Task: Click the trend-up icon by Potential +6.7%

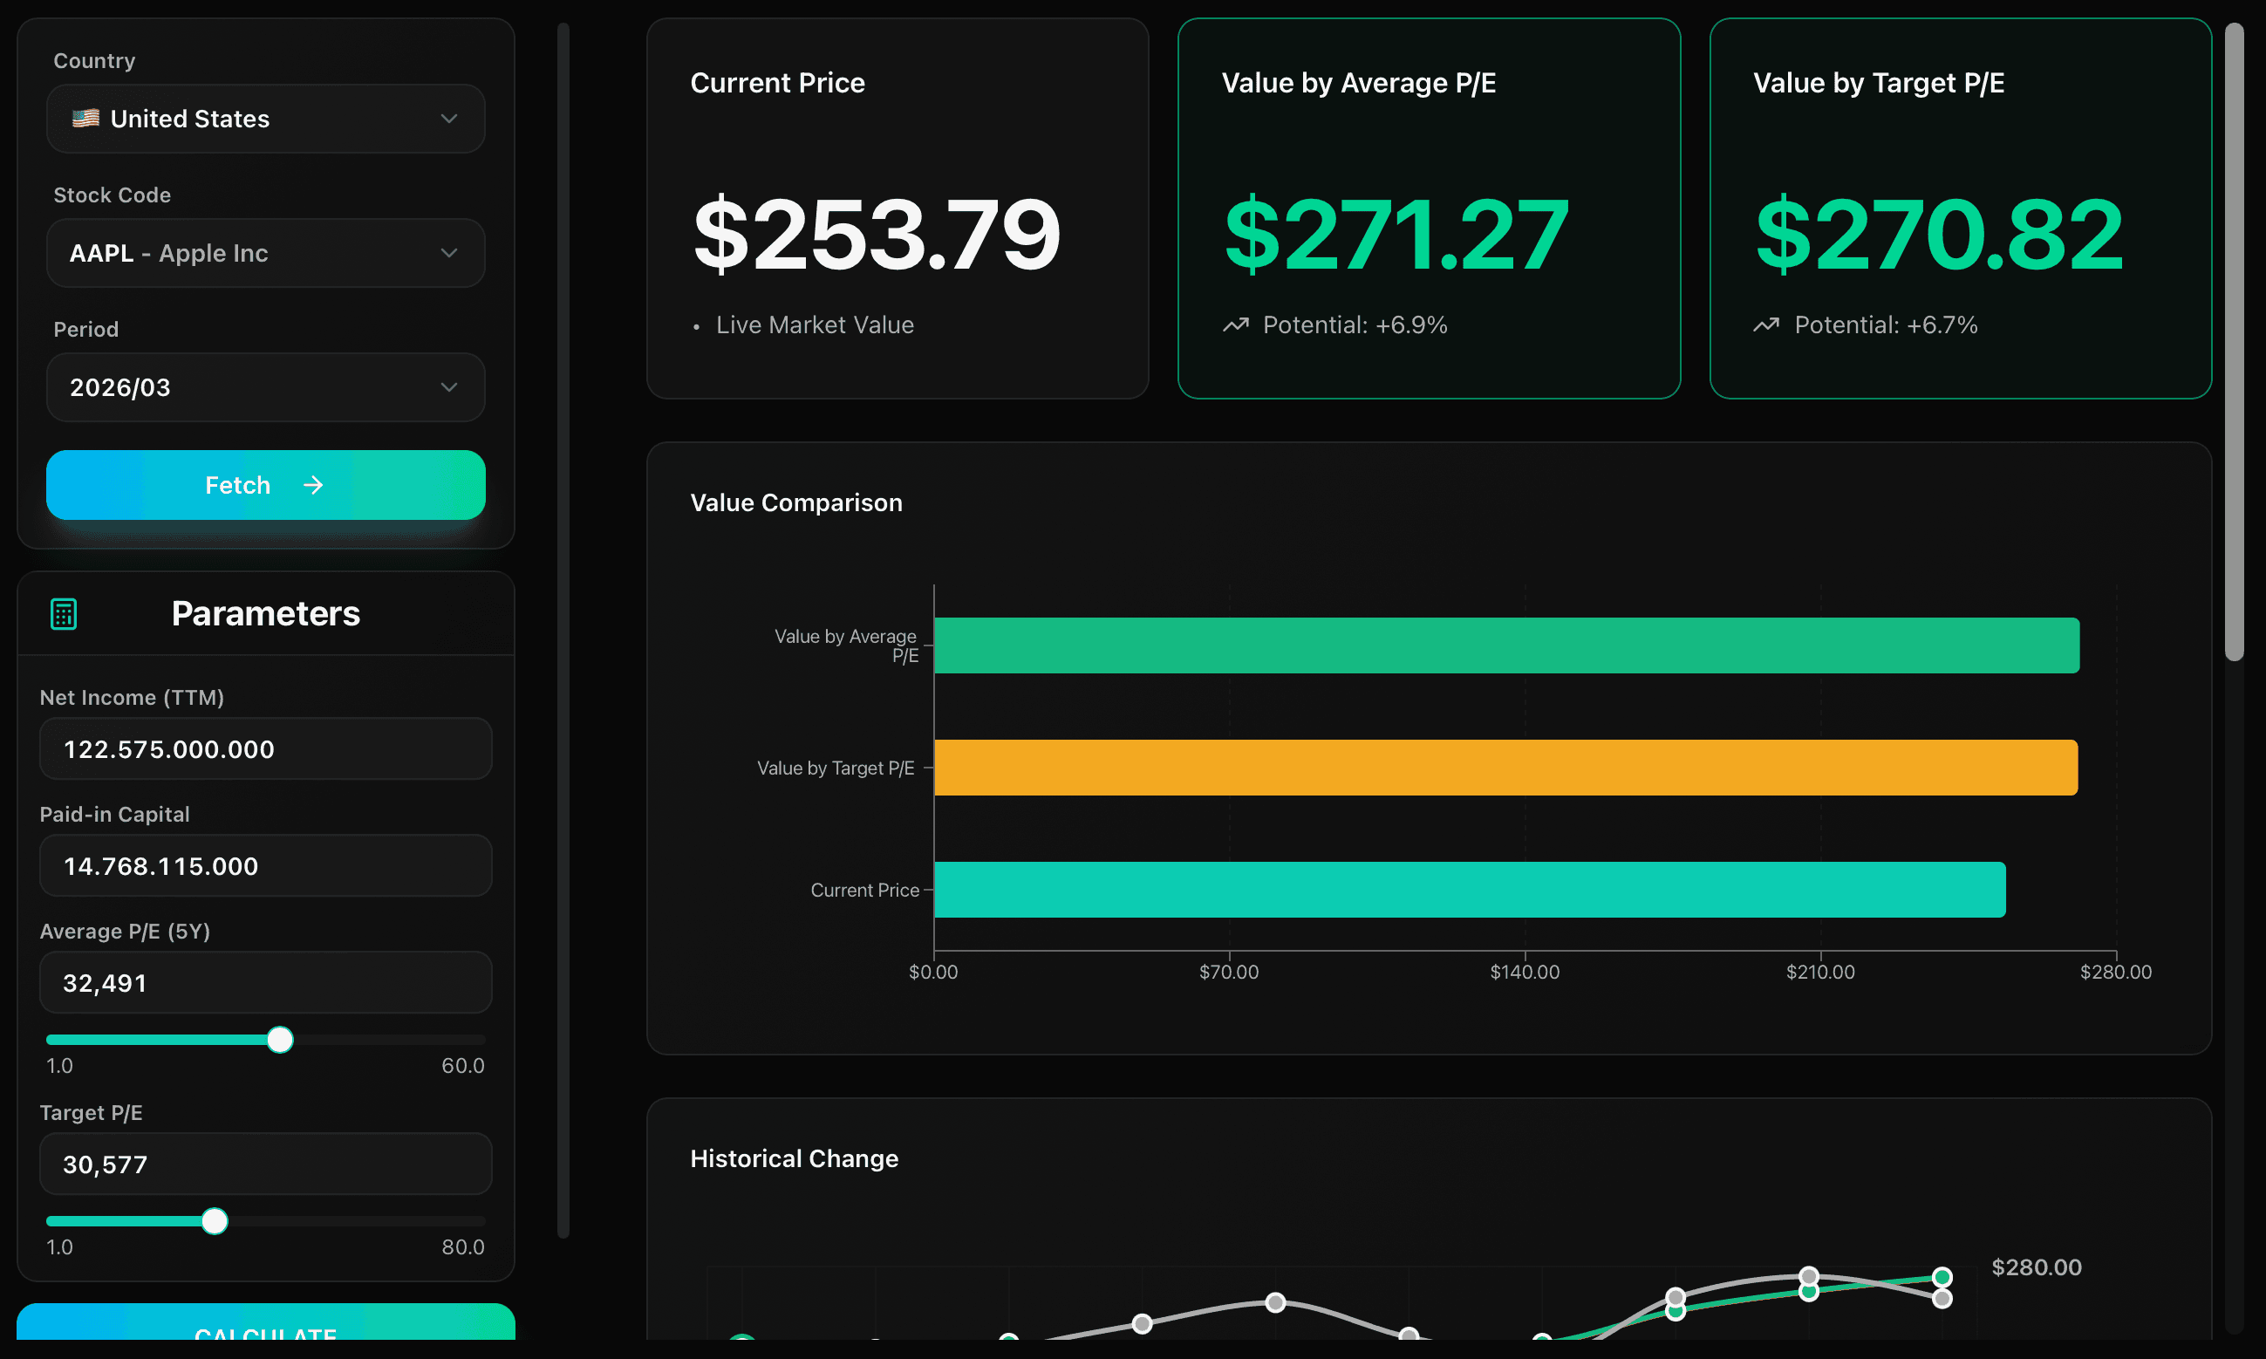Action: click(1766, 325)
